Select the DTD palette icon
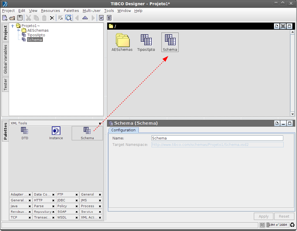Viewport: 297px width, 231px height. (25, 133)
